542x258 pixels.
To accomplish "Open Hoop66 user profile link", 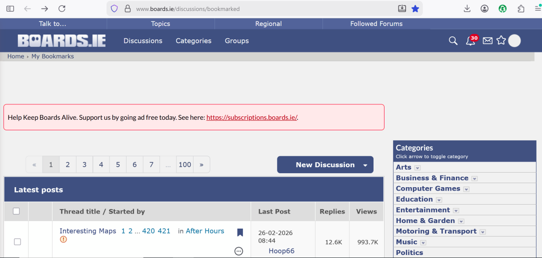I will tap(281, 251).
